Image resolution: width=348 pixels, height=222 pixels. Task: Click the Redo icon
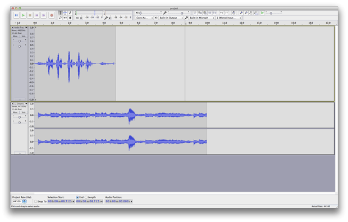pyautogui.click(x=226, y=13)
